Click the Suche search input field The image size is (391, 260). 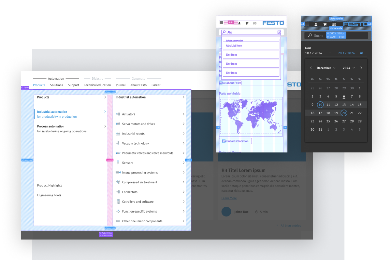pos(336,35)
